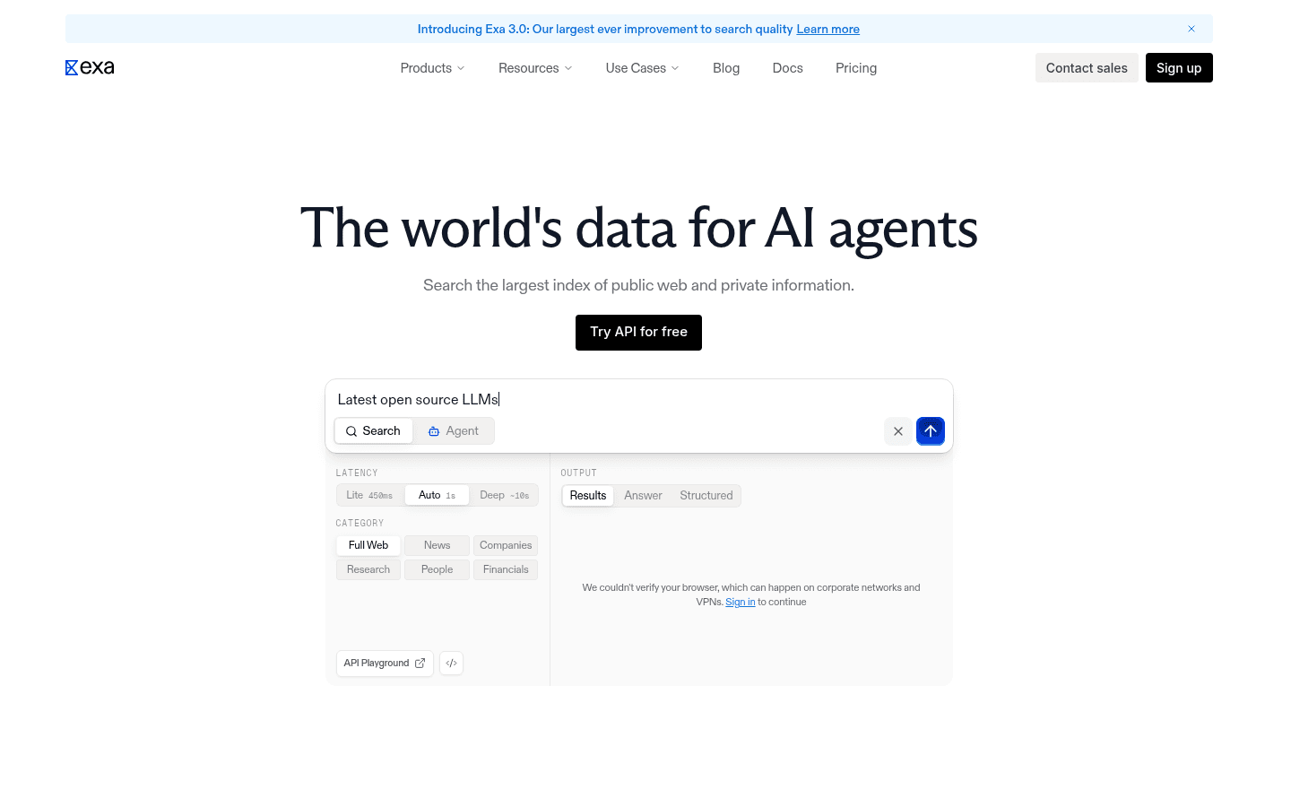The image size is (1291, 807).
Task: Open the Blog page
Action: pyautogui.click(x=726, y=68)
